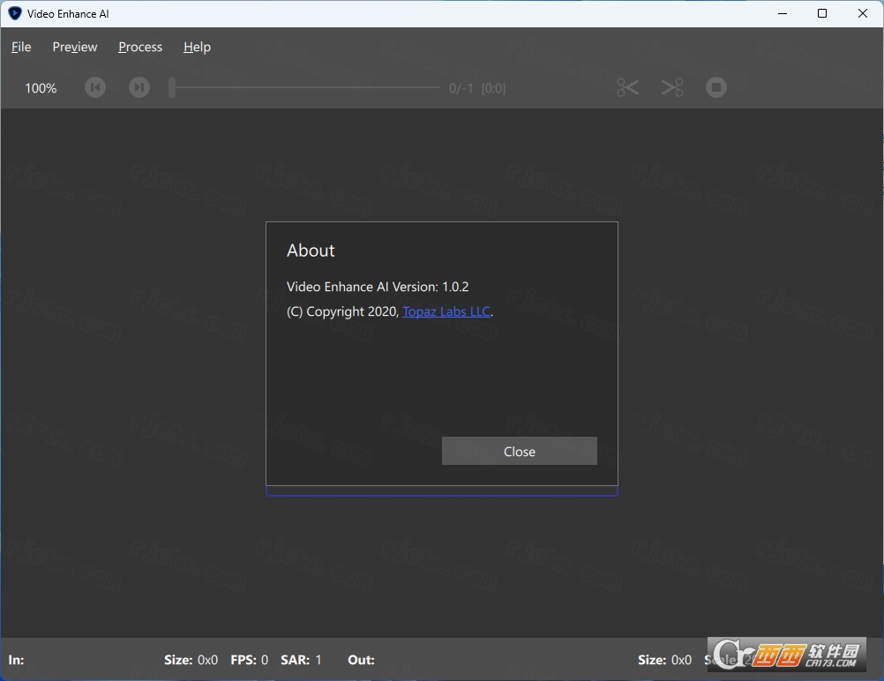Click the SAR: 1 status value
Viewport: 884px width, 681px height.
click(301, 660)
